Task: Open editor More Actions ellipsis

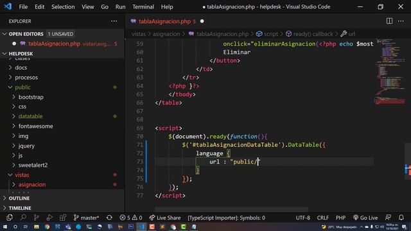Action: point(401,21)
